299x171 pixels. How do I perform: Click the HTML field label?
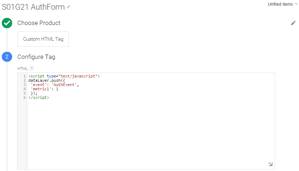[x=23, y=69]
